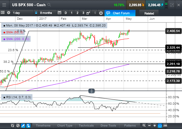This screenshot has width=182, height=129.
Task: Toggle the 1234 price values display
Action: pyautogui.click(x=165, y=125)
